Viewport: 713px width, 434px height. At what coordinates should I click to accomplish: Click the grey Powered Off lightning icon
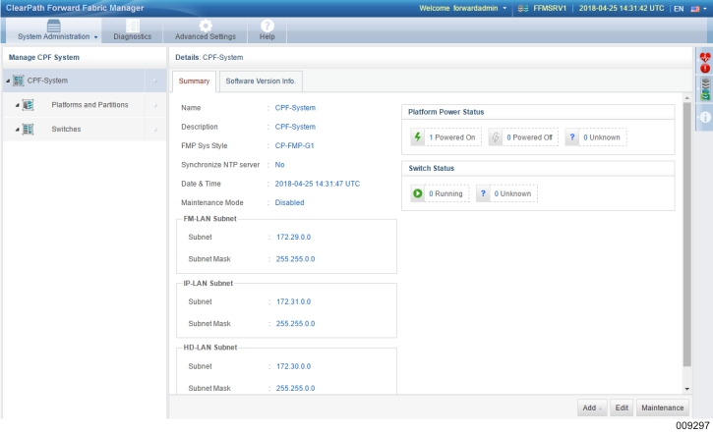(x=496, y=137)
